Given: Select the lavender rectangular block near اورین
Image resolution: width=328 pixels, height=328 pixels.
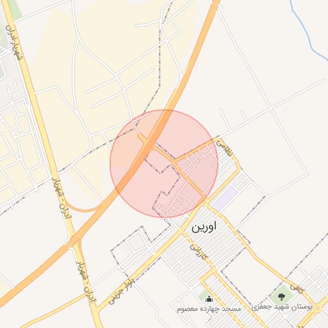Looking at the screenshot, I should coord(225,198).
